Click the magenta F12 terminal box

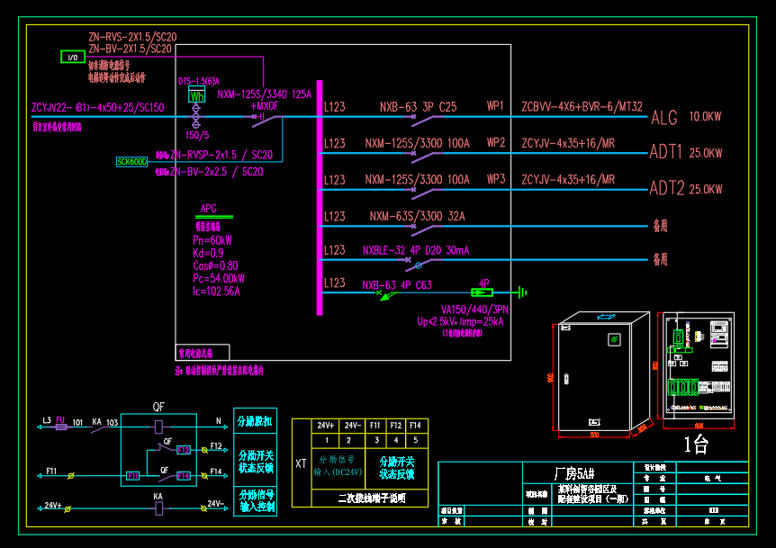(x=183, y=449)
